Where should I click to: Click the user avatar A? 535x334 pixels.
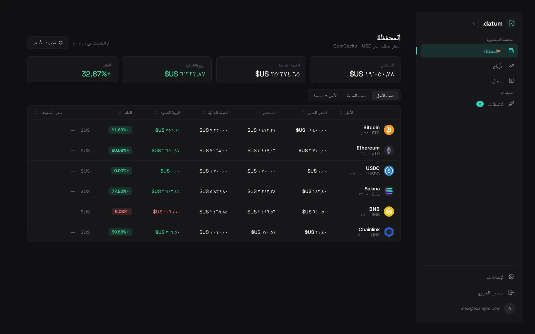pyautogui.click(x=510, y=308)
